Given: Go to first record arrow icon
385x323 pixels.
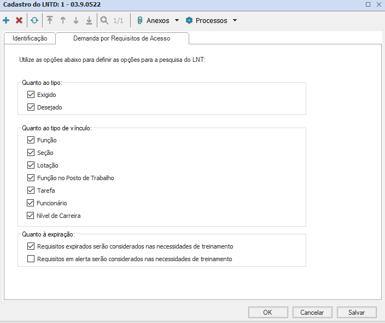Looking at the screenshot, I should pyautogui.click(x=50, y=21).
